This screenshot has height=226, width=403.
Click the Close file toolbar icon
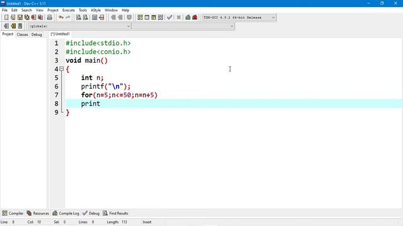[x=33, y=18]
